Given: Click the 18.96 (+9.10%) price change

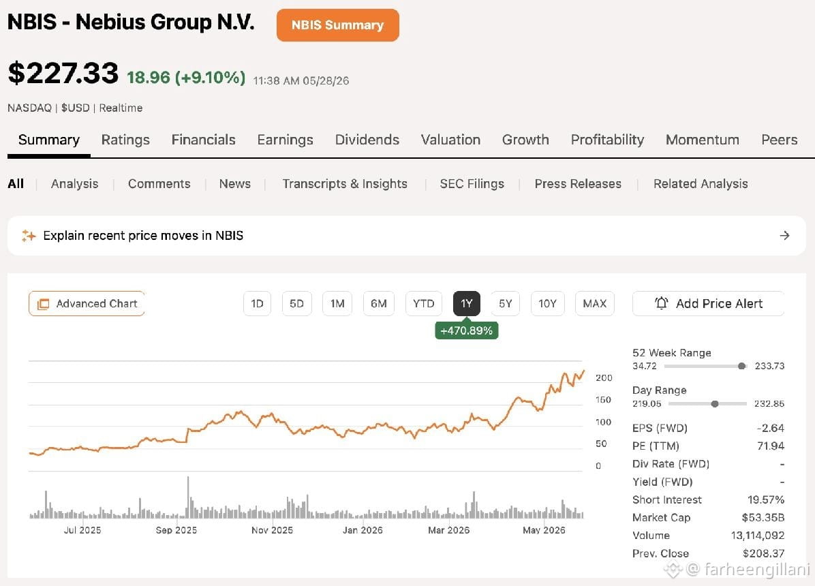Looking at the screenshot, I should pyautogui.click(x=186, y=78).
